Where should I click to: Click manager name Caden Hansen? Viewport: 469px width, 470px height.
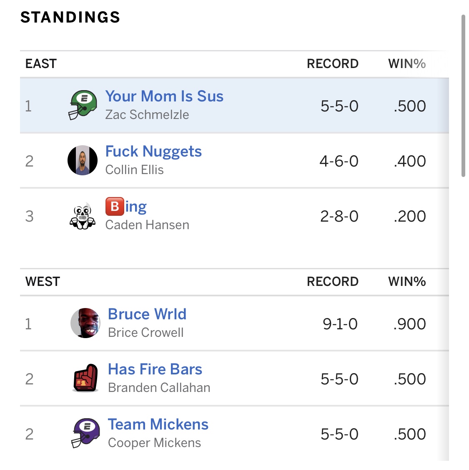point(148,225)
